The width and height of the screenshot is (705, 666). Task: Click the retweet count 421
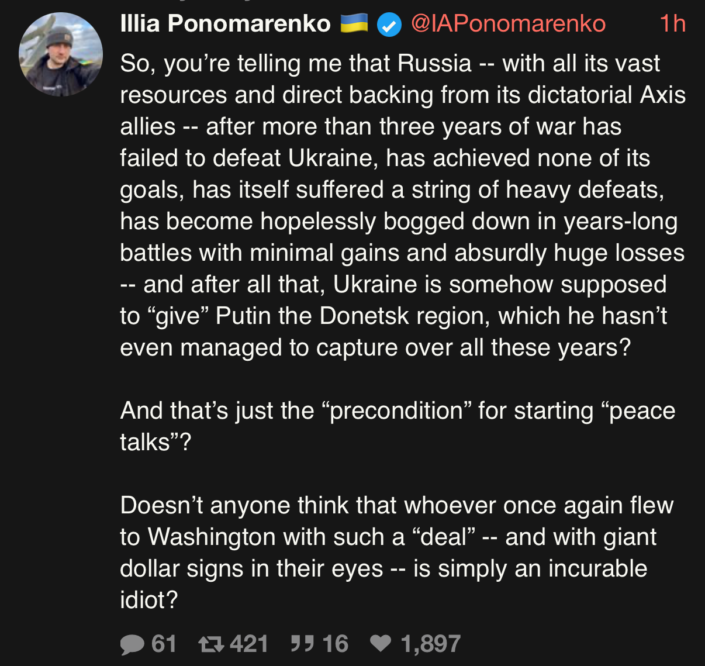tap(249, 644)
